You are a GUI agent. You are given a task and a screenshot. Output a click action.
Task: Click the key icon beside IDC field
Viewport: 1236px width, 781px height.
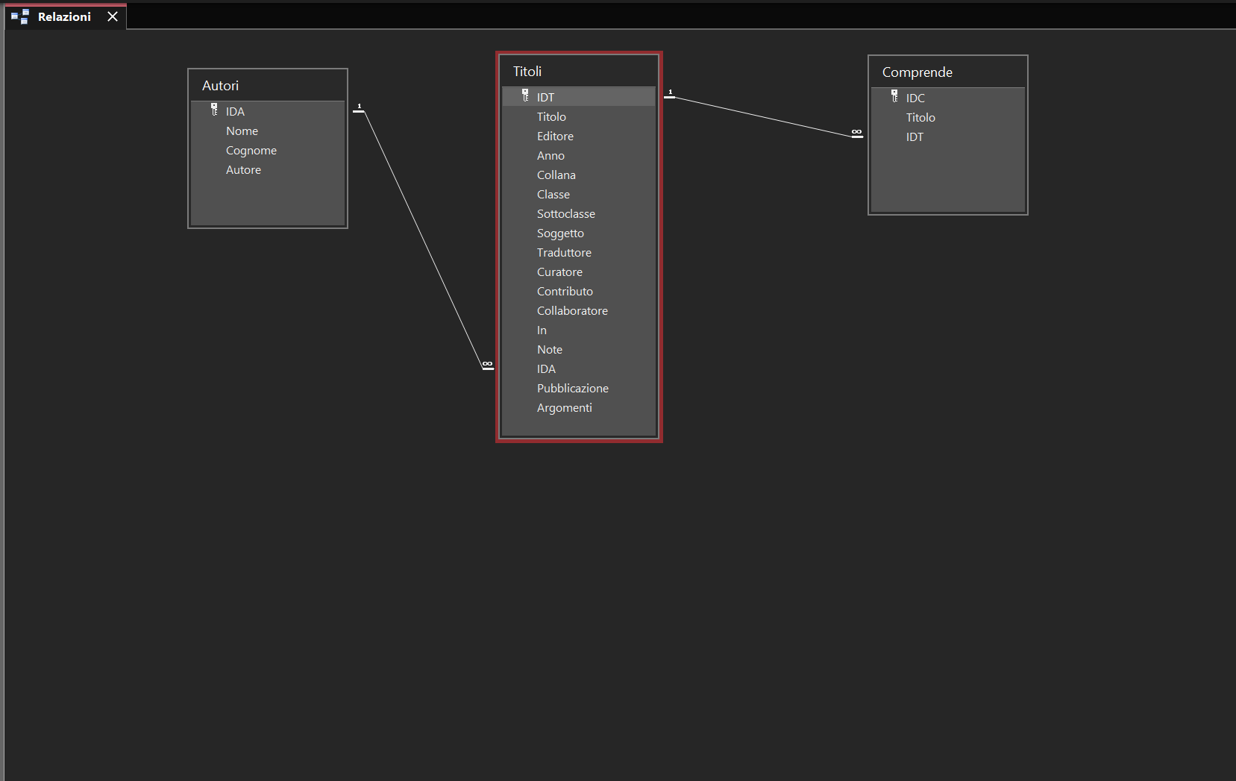click(x=895, y=96)
